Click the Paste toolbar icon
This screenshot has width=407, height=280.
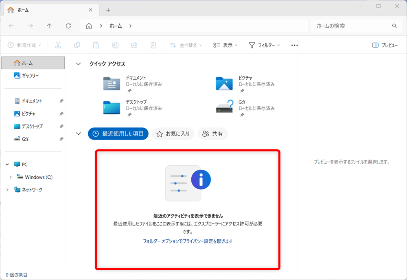(x=96, y=45)
